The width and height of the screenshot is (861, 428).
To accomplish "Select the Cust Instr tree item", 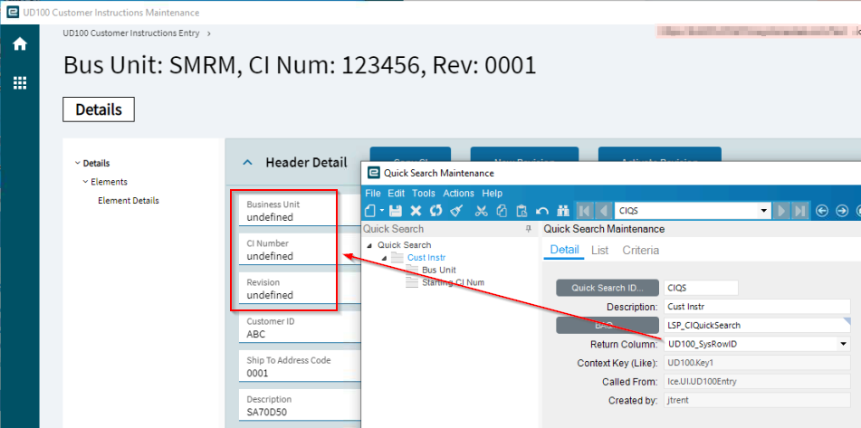I will point(426,257).
